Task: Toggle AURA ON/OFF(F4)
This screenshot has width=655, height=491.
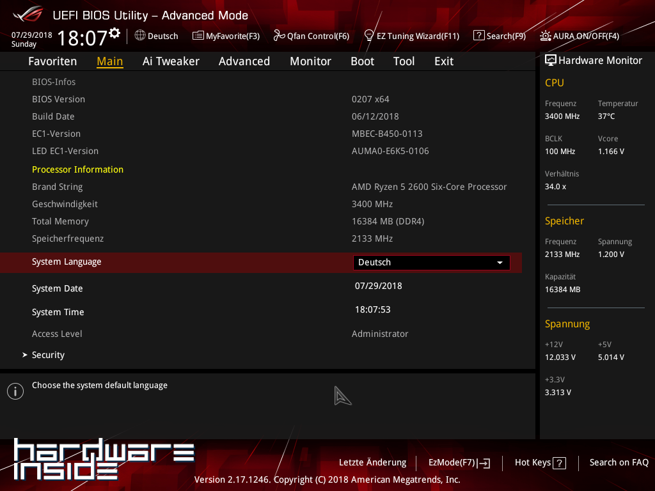Action: 580,36
